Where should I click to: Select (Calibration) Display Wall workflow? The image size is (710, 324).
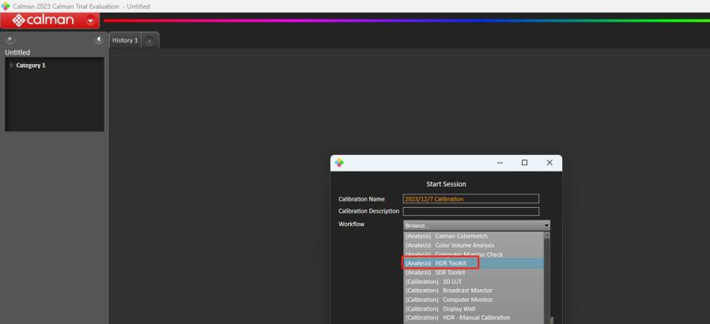pyautogui.click(x=474, y=309)
